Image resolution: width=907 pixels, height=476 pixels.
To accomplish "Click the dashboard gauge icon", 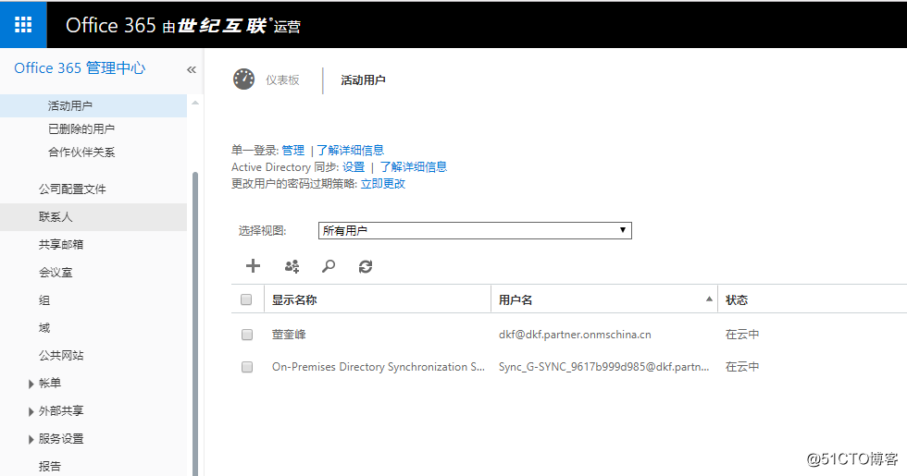I will click(x=243, y=79).
